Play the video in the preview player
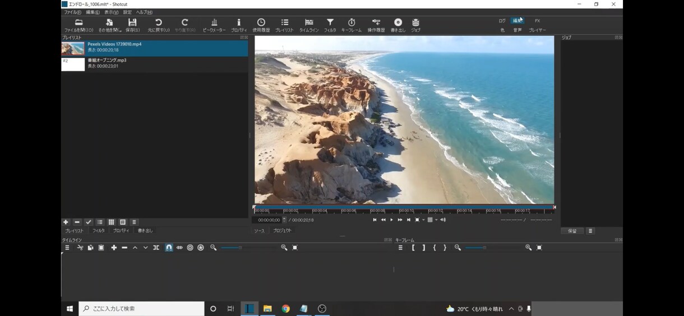This screenshot has width=684, height=316. (x=391, y=220)
